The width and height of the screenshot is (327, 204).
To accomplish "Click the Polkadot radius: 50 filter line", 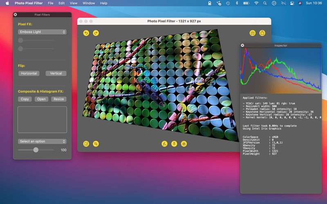I will (270, 109).
